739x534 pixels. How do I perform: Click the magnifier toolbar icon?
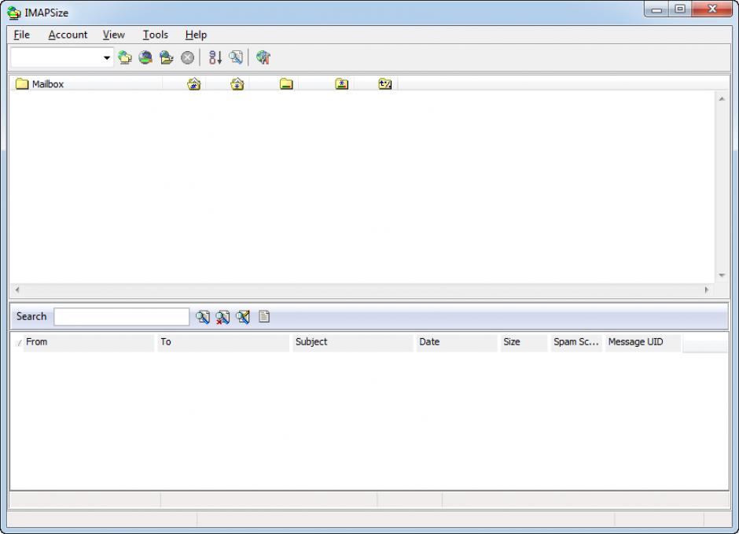[x=236, y=57]
